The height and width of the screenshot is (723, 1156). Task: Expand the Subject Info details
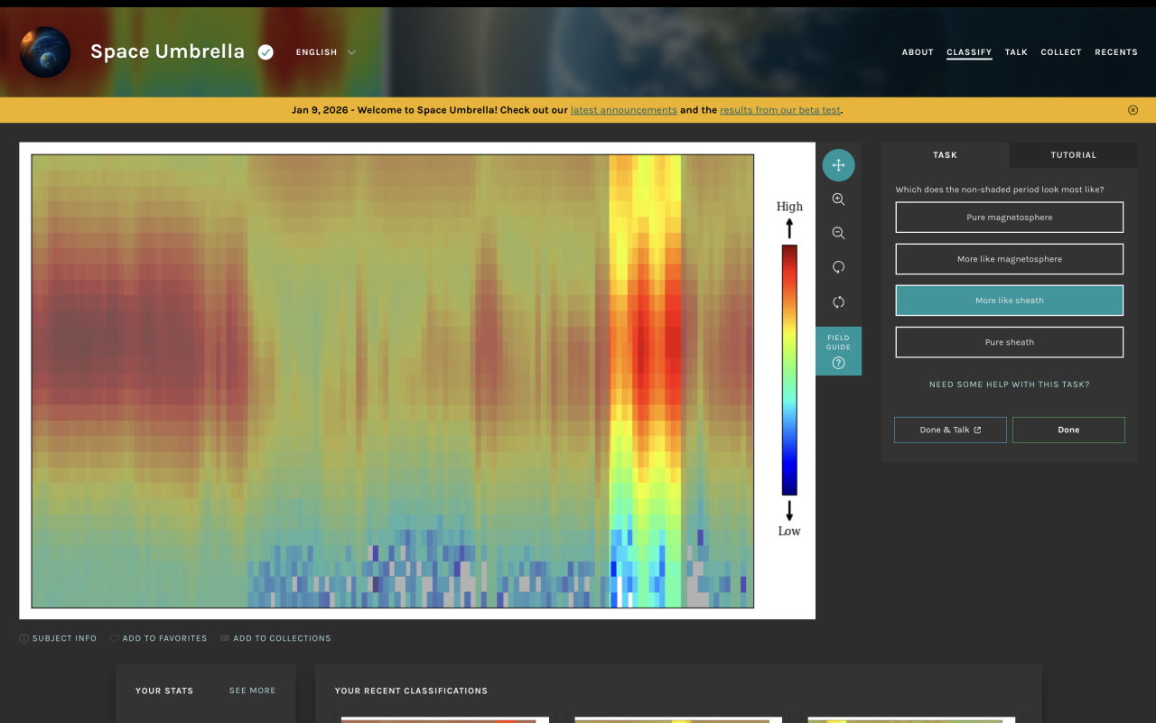click(x=59, y=638)
